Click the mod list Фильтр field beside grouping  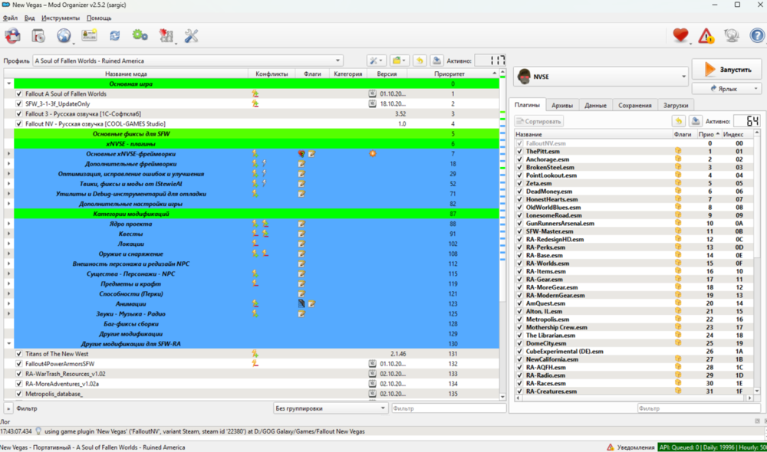[x=448, y=408]
